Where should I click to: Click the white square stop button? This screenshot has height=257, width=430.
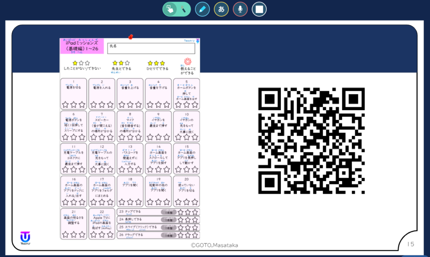click(x=259, y=9)
